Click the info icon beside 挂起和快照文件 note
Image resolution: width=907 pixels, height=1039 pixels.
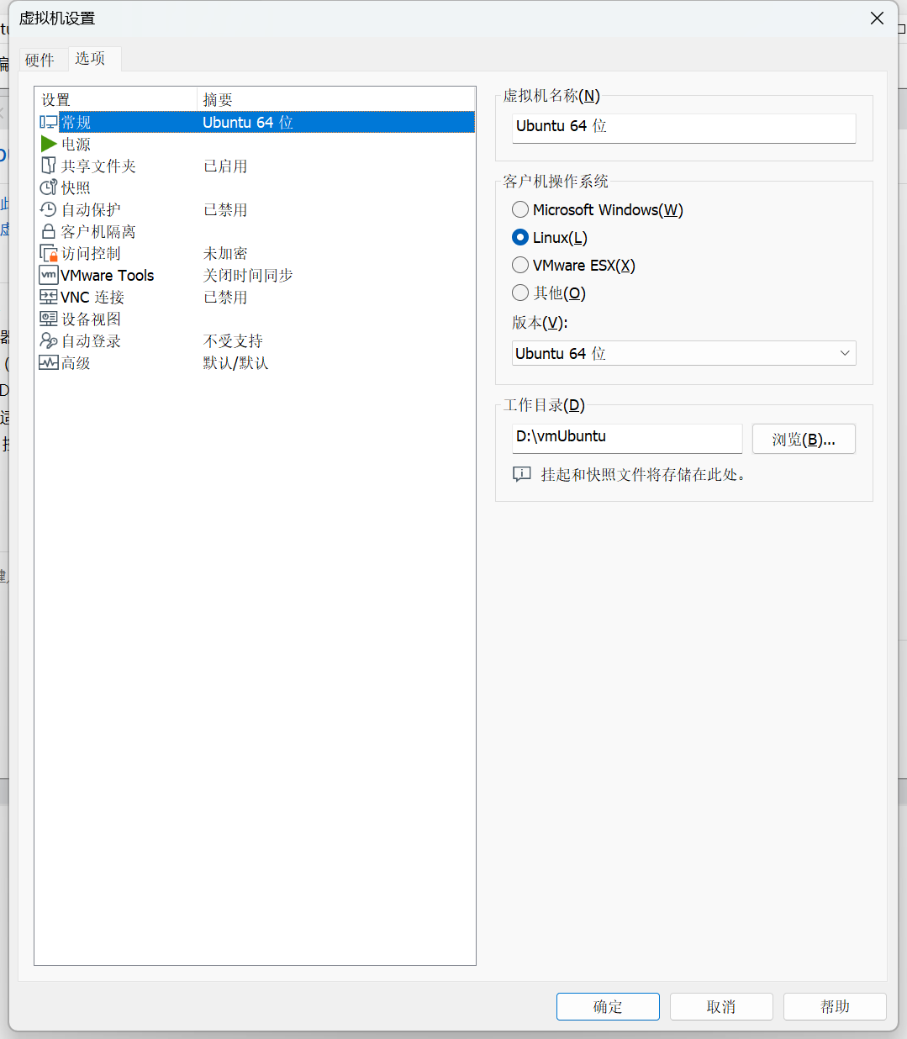[522, 475]
